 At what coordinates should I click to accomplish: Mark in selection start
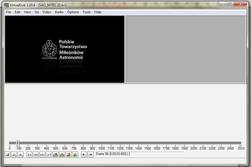click(x=84, y=154)
